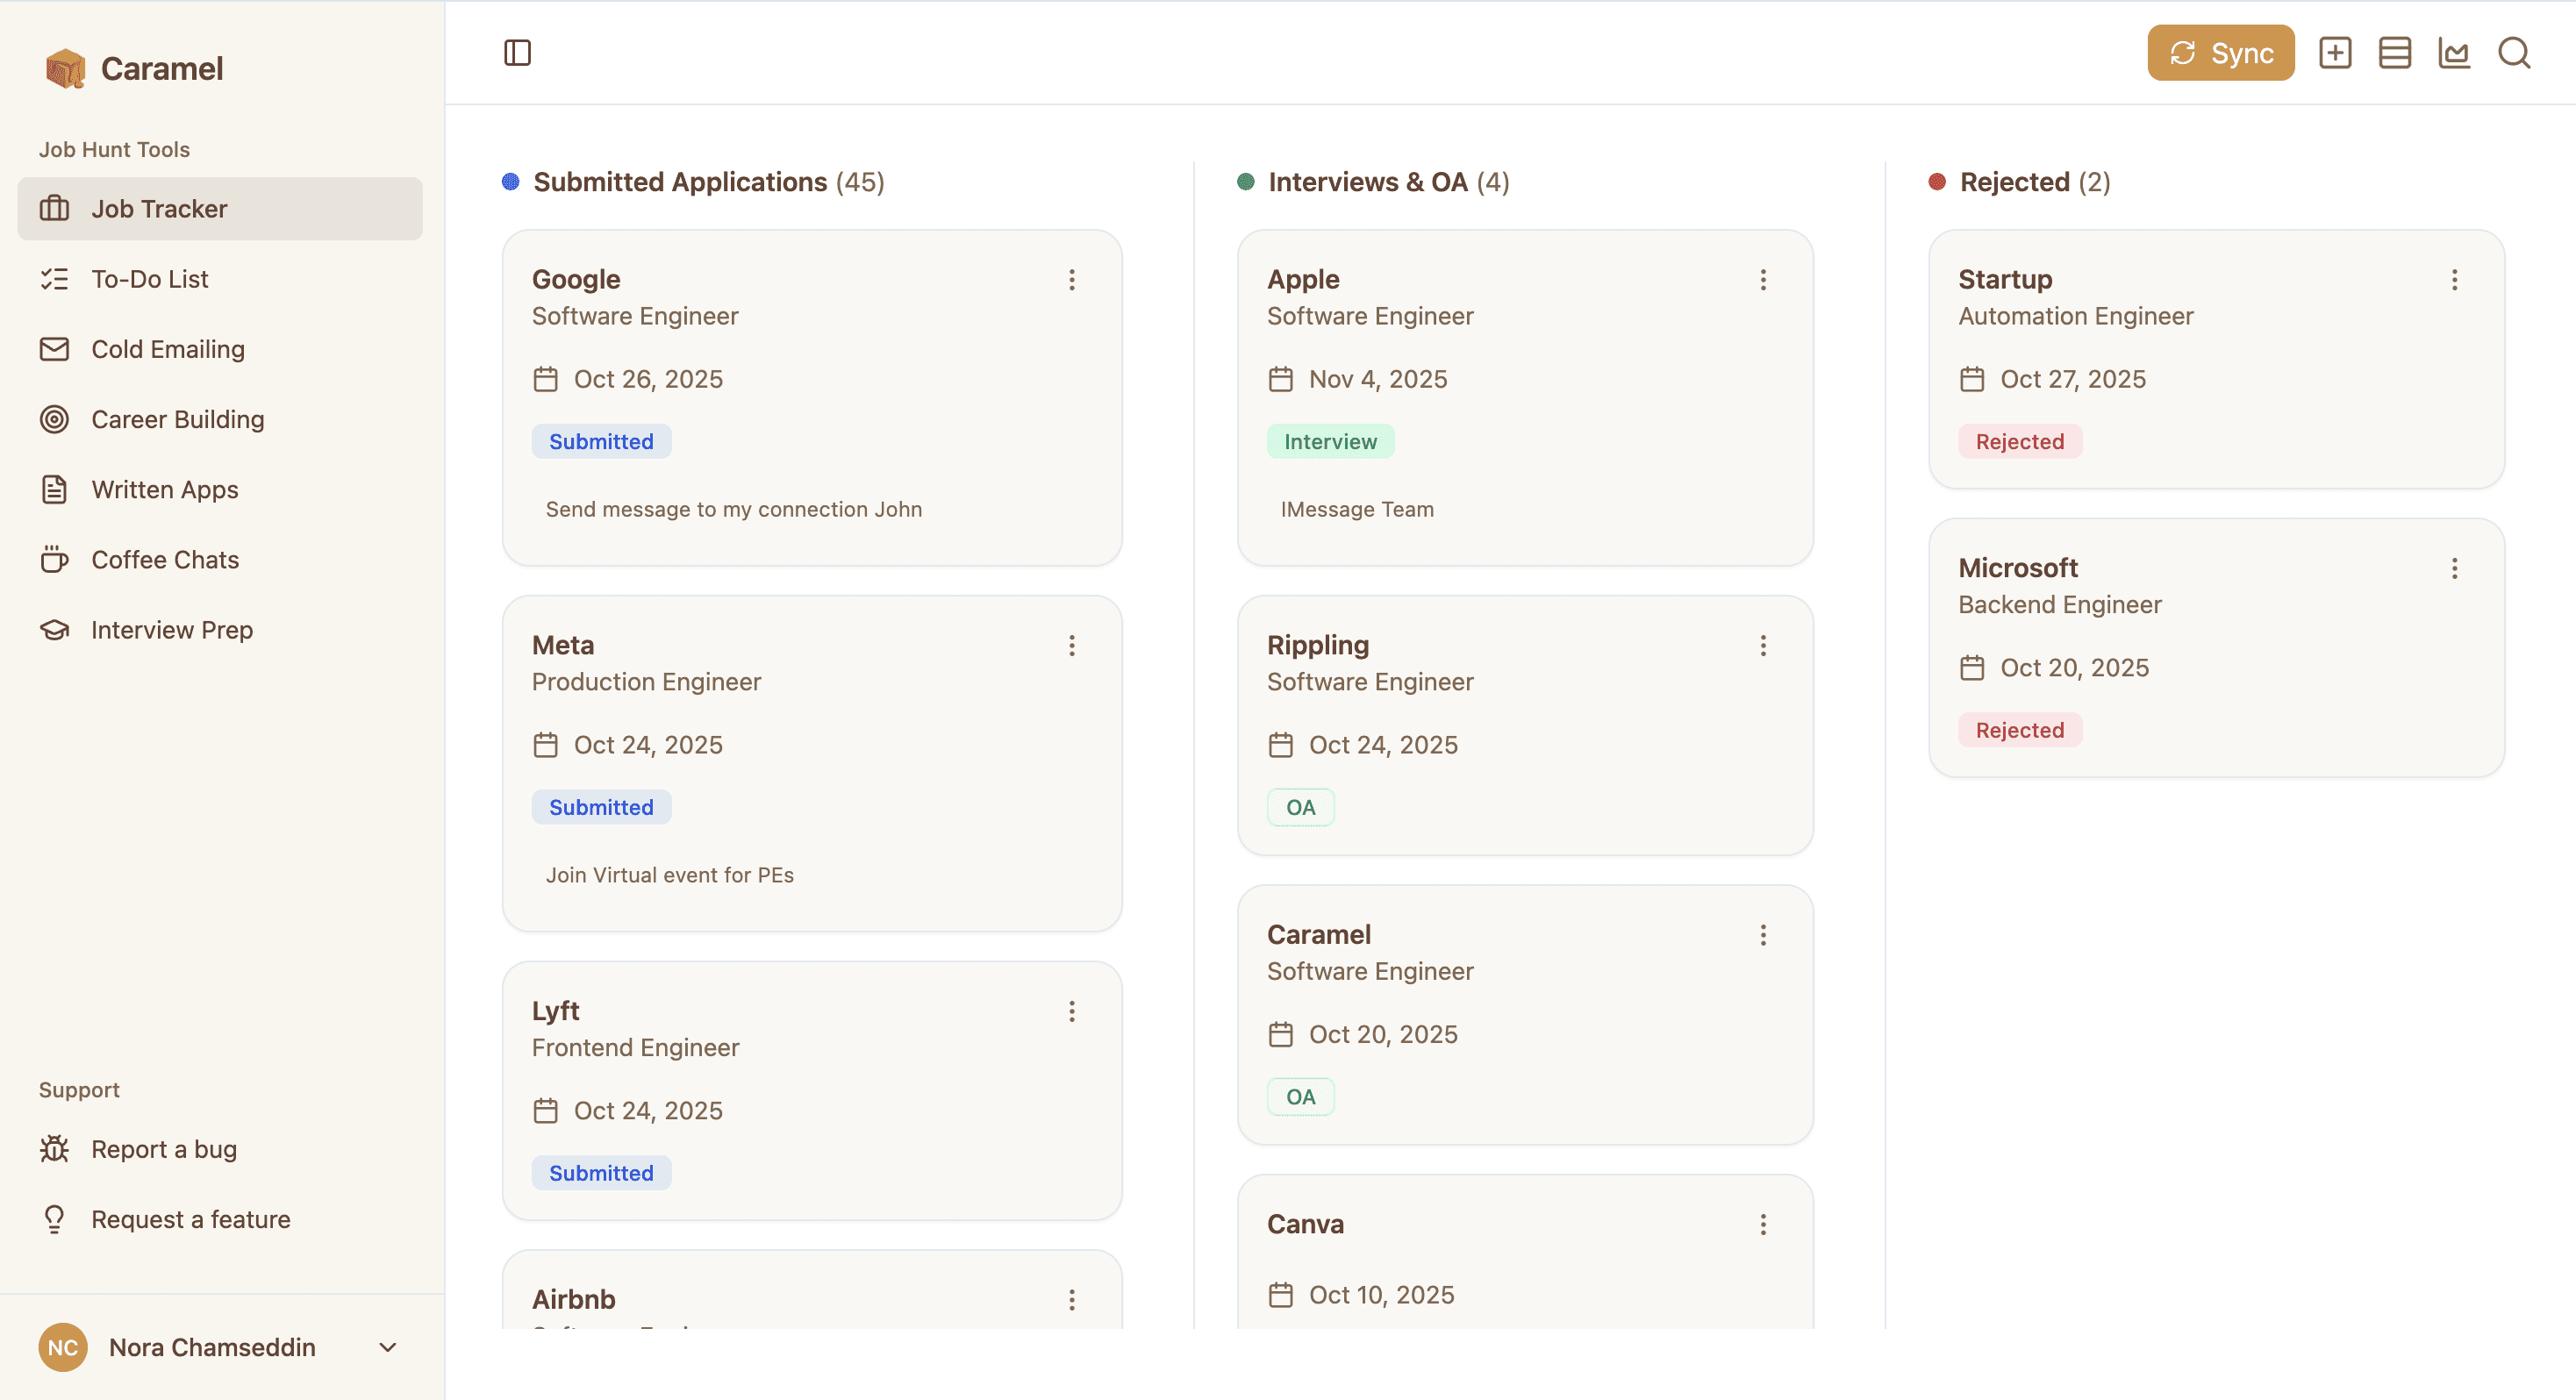Click the To-Do List checklist icon
Viewport: 2576px width, 1400px height.
click(x=54, y=279)
